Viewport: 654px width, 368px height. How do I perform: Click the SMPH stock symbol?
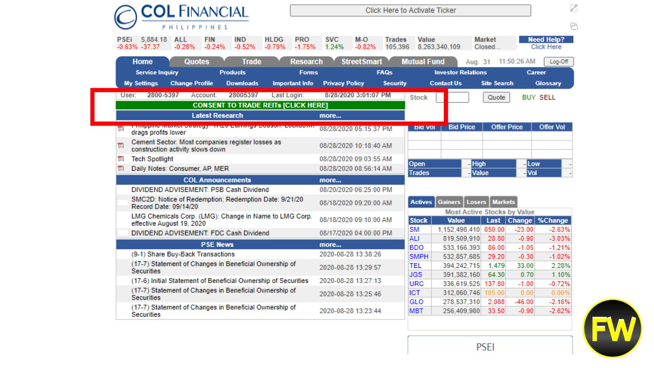(x=419, y=257)
